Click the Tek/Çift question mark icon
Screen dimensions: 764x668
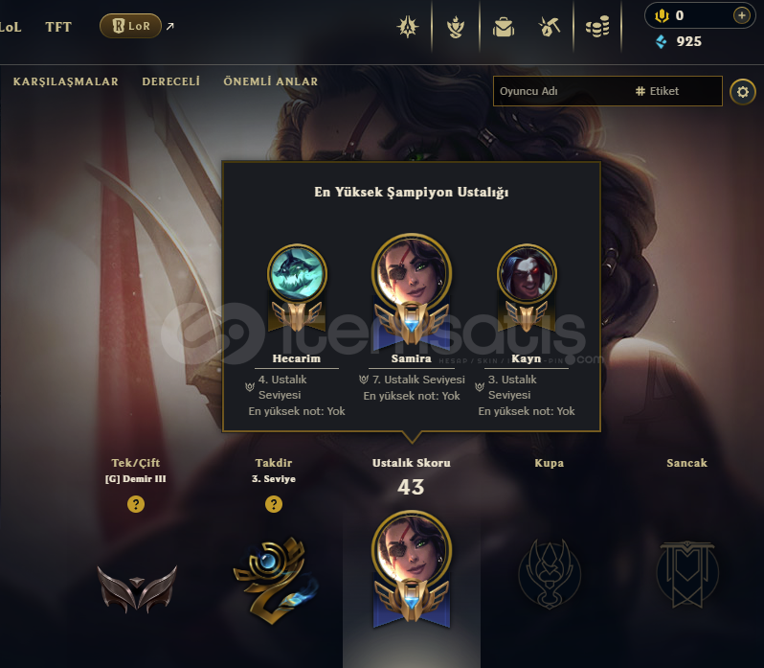[136, 504]
